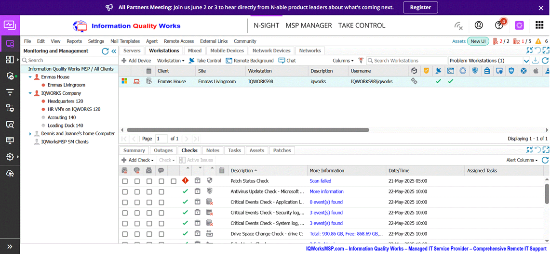
Task: Click the red alert icon for Patch Status Check
Action: click(x=185, y=181)
